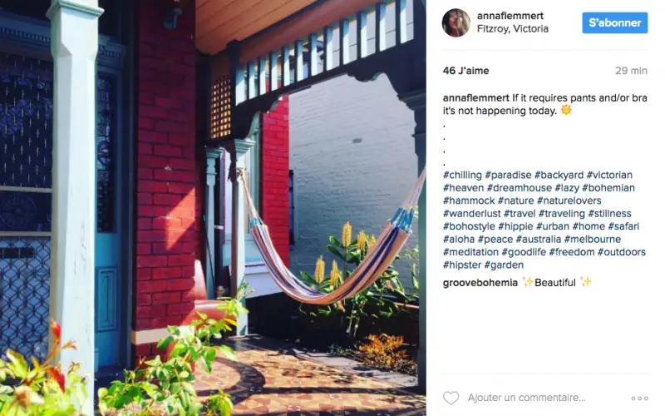Click the hammock photo
The height and width of the screenshot is (416, 665).
click(213, 208)
